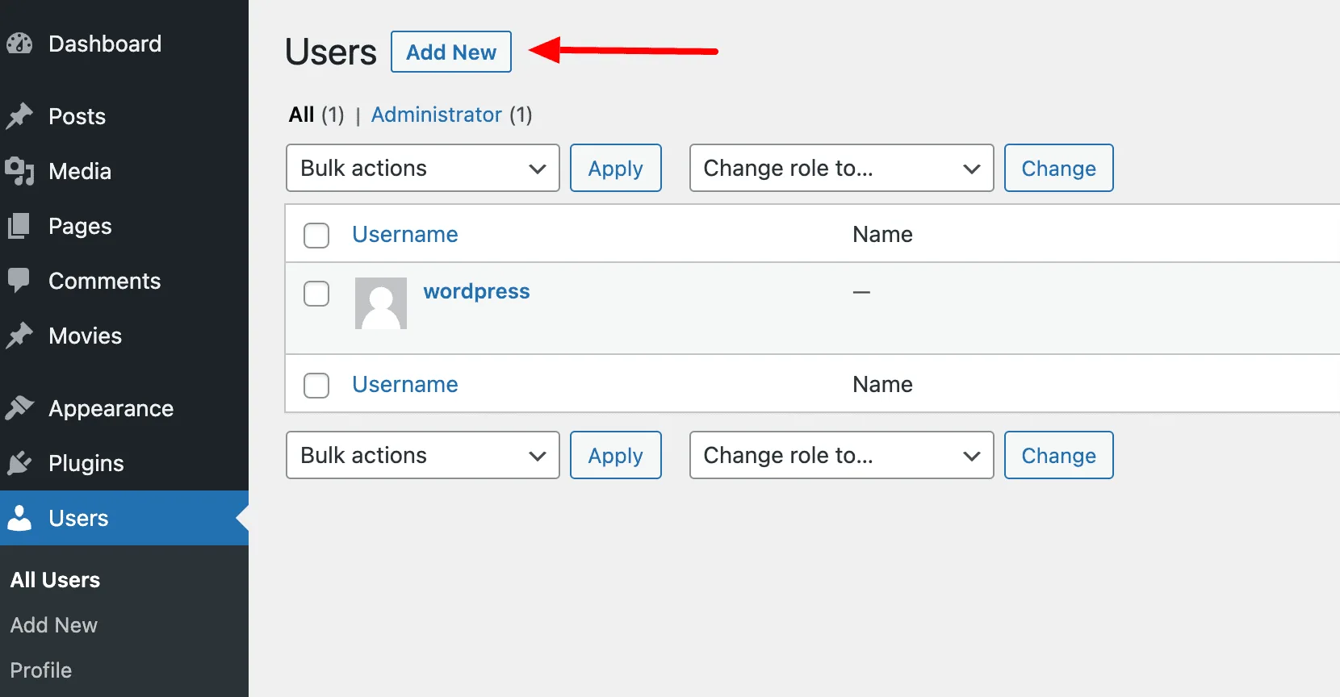Open the top Bulk actions dropdown
1340x697 pixels.
pos(422,168)
